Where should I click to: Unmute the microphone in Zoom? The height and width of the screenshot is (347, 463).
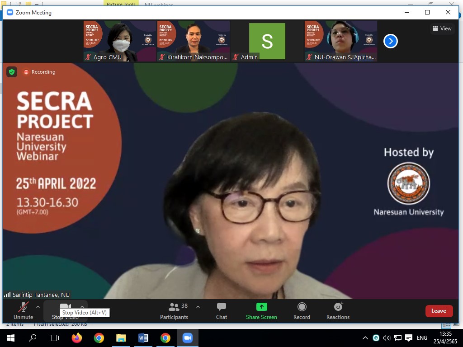point(23,311)
